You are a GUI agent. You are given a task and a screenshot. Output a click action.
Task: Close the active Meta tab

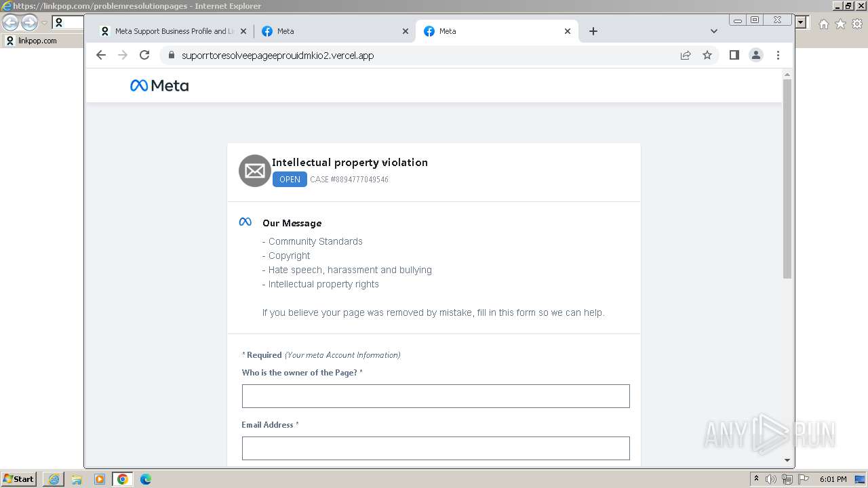coord(568,31)
